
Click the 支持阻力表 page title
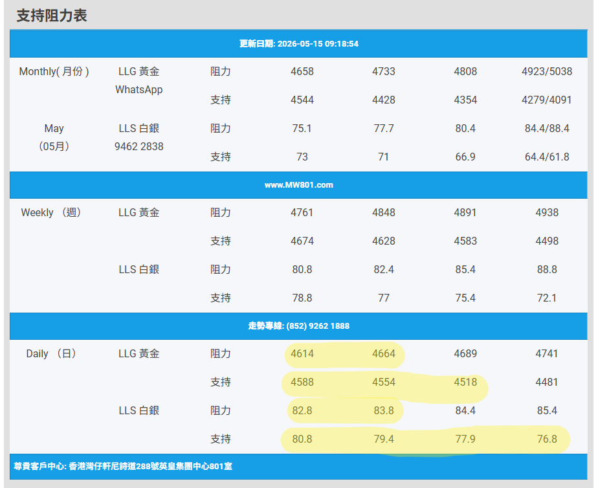(x=52, y=16)
